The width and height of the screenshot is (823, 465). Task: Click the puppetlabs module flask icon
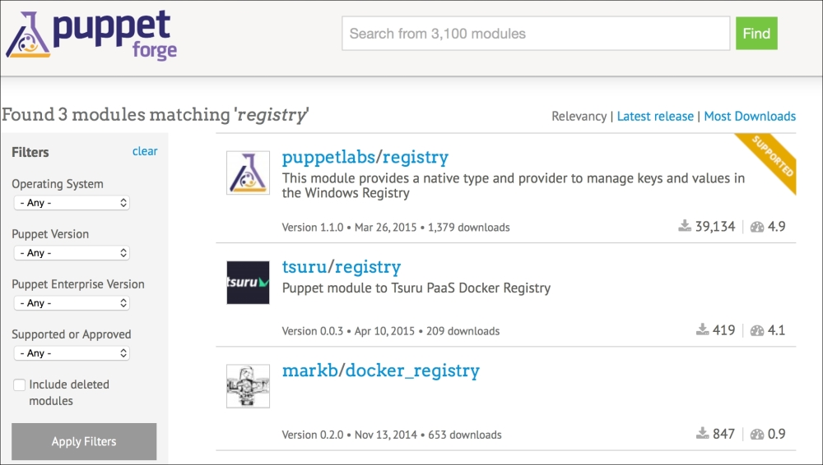[x=248, y=173]
